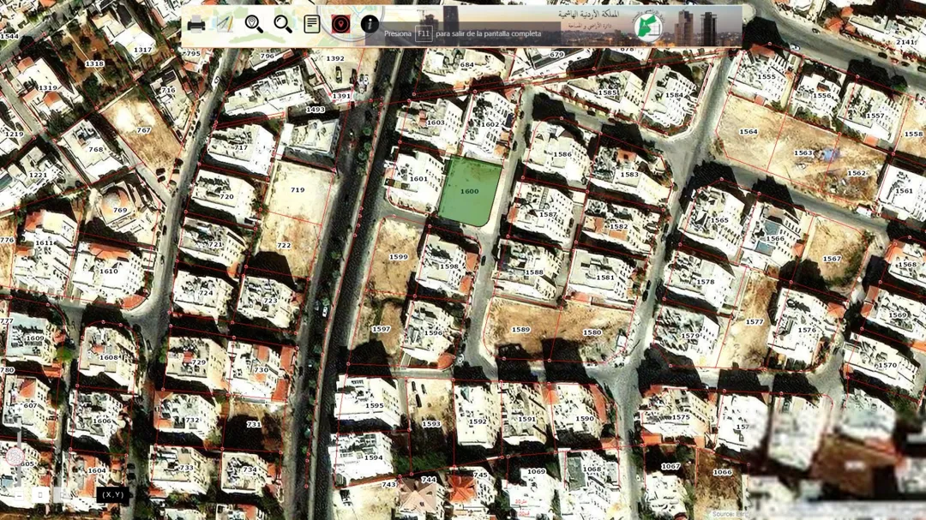Select the measure tool with ruler and pencil
Screen dimensions: 926x520
[x=225, y=24]
